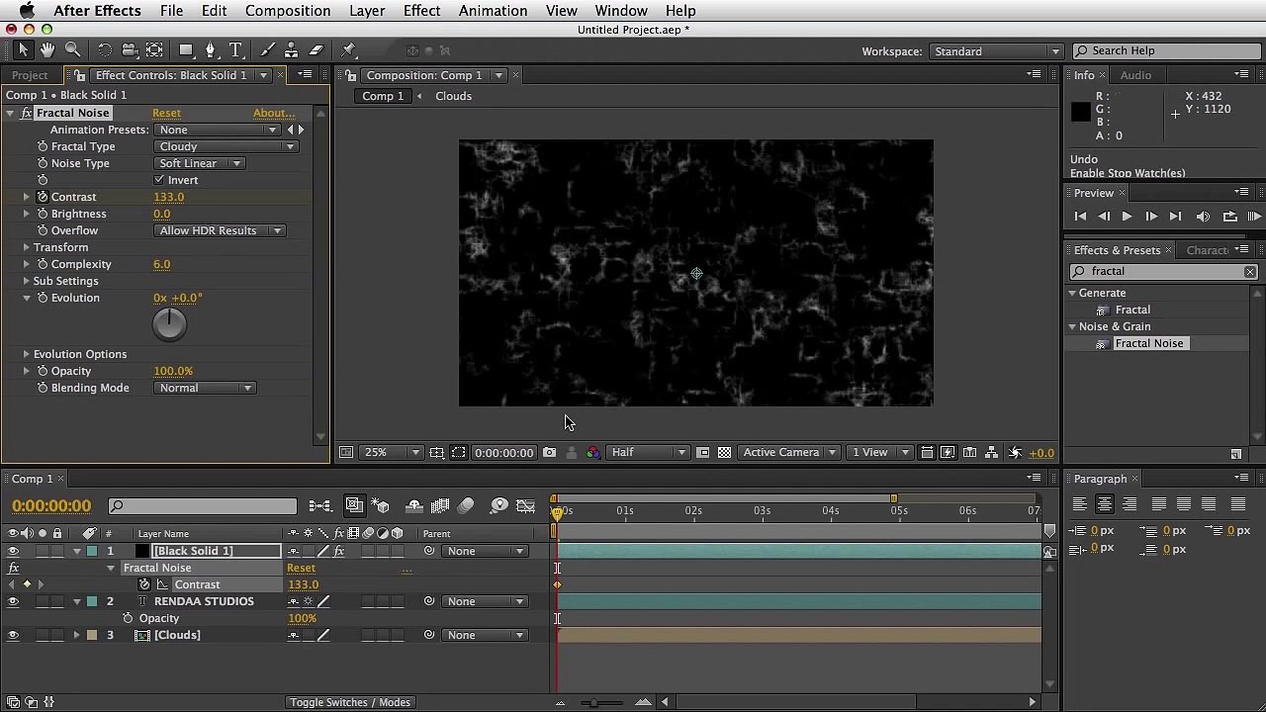Open the Noise Type Soft Linear dropdown
The height and width of the screenshot is (712, 1266).
pos(200,163)
